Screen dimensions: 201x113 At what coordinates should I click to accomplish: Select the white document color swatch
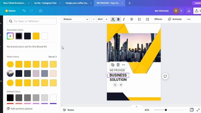(x=45, y=36)
